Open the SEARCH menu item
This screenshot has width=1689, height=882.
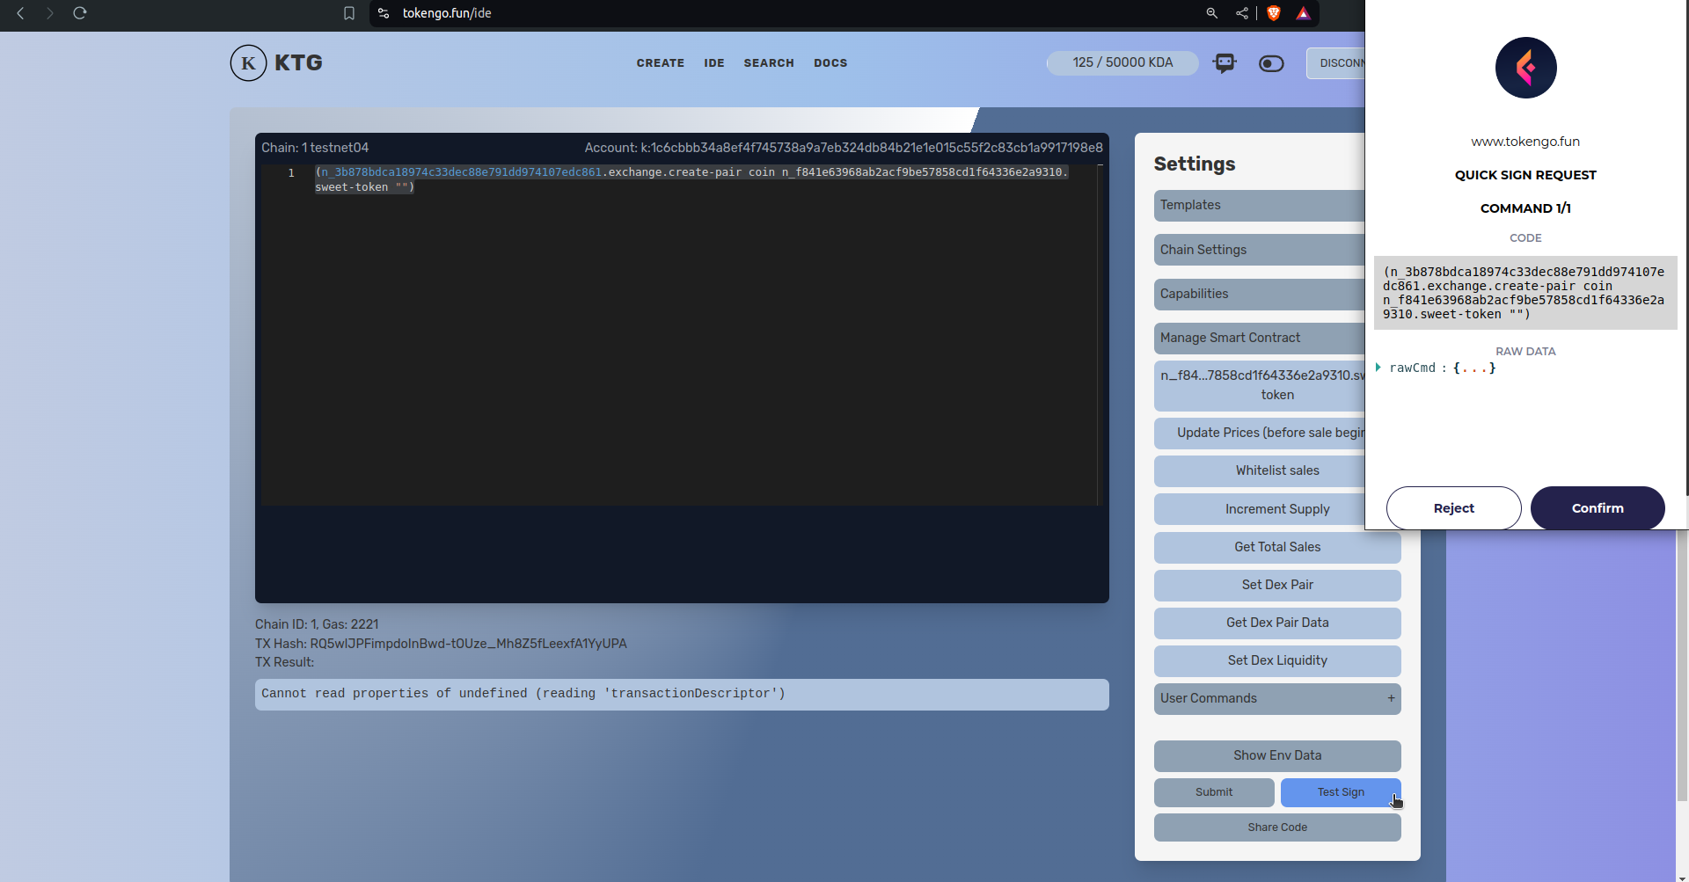[x=769, y=63]
